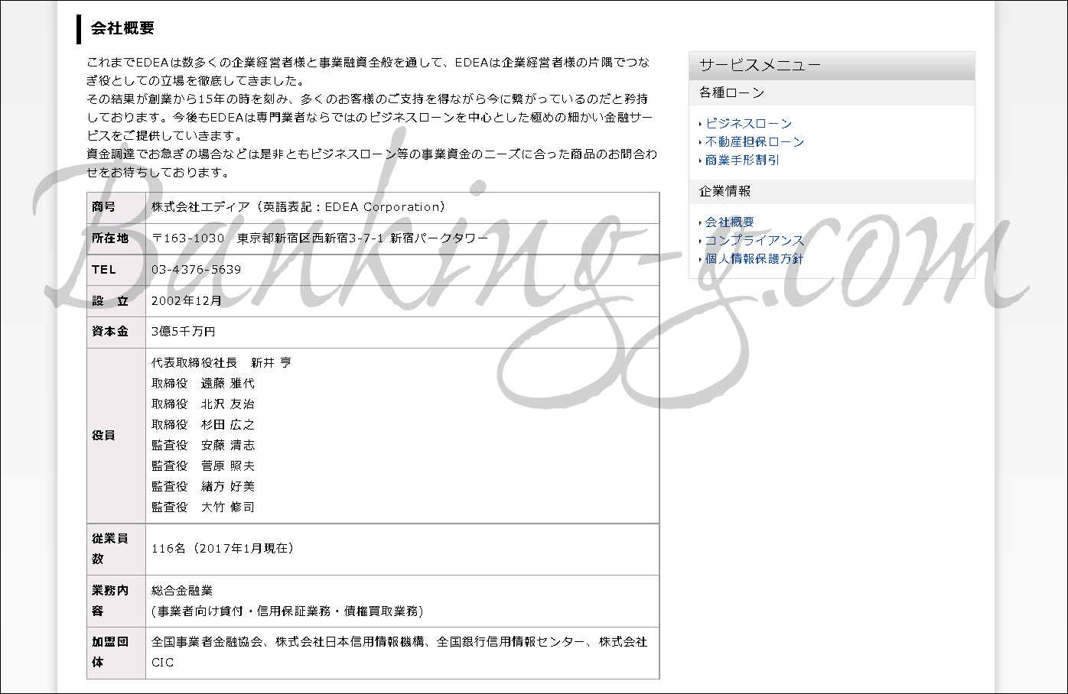
Task: Click the bullet arrow beside 個人情報保護方針
Action: click(700, 259)
